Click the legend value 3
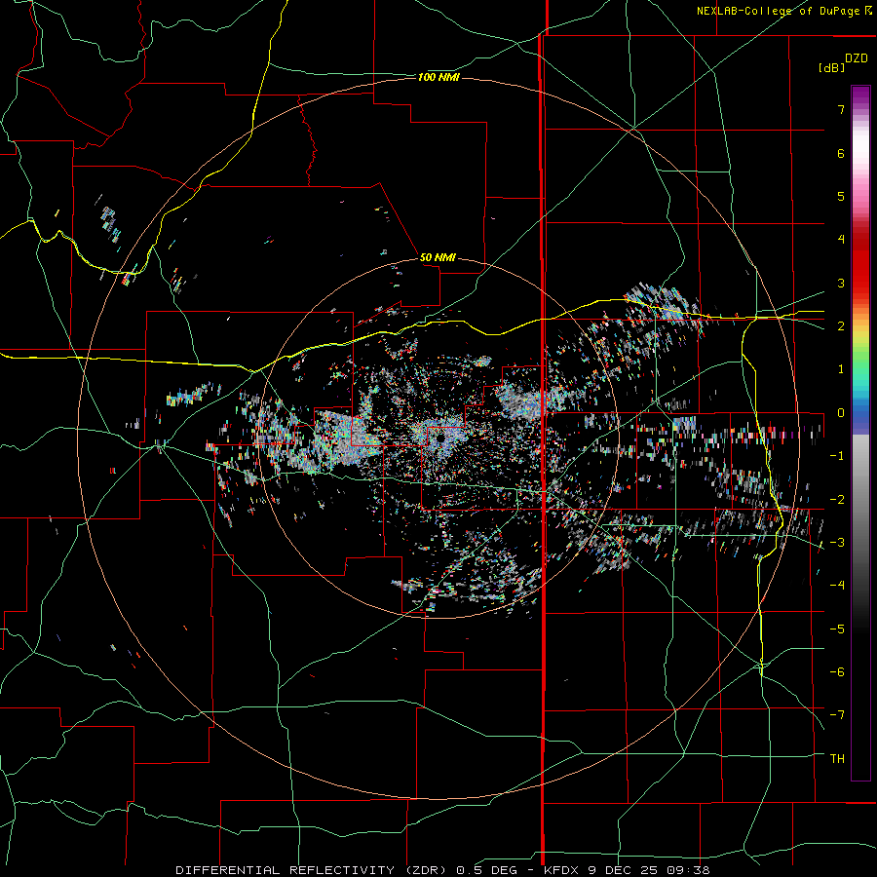This screenshot has height=877, width=877. 841,283
